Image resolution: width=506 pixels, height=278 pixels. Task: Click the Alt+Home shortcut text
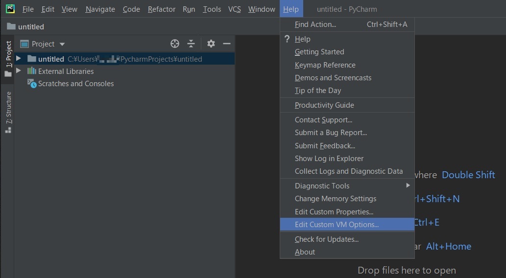(449, 246)
